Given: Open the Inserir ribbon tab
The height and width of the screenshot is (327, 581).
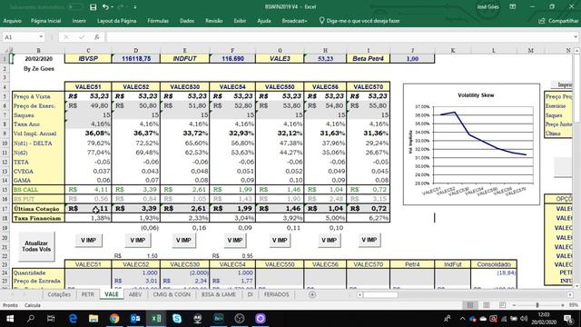Looking at the screenshot, I should [x=79, y=21].
